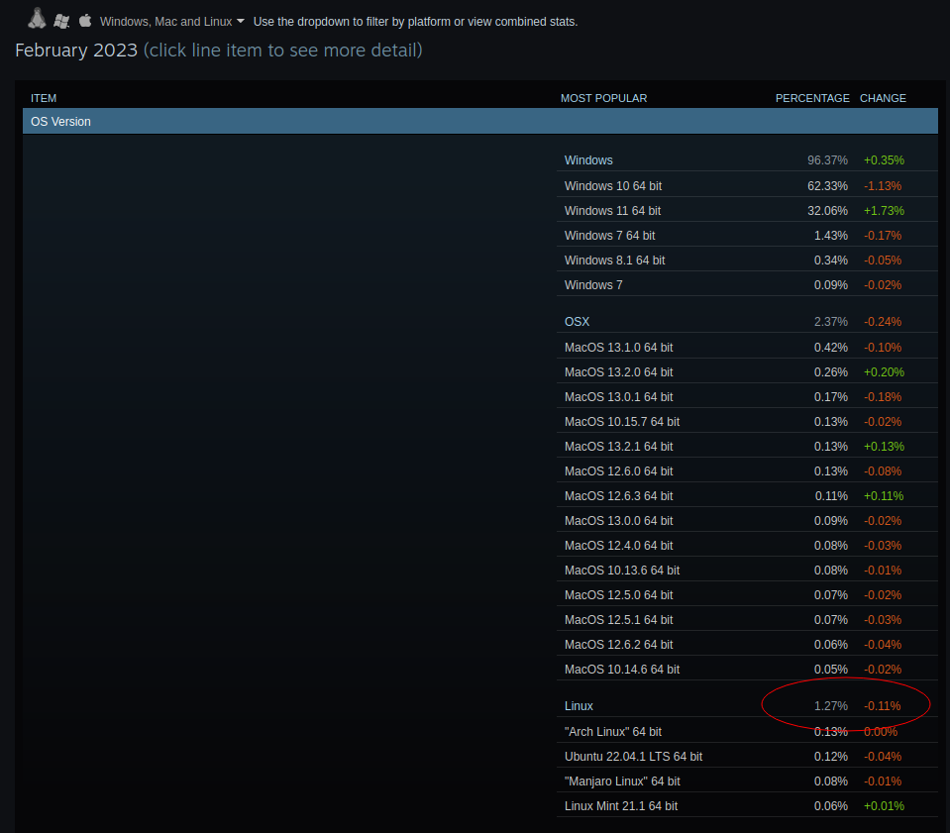
Task: Select the Windows 11 64 bit row
Action: (747, 210)
